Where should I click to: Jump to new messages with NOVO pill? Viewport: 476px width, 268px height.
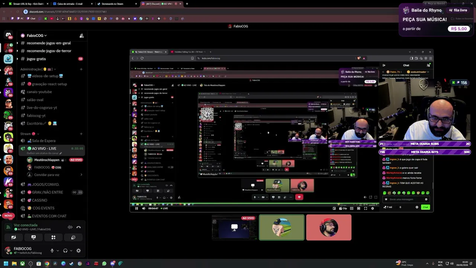click(x=8, y=216)
